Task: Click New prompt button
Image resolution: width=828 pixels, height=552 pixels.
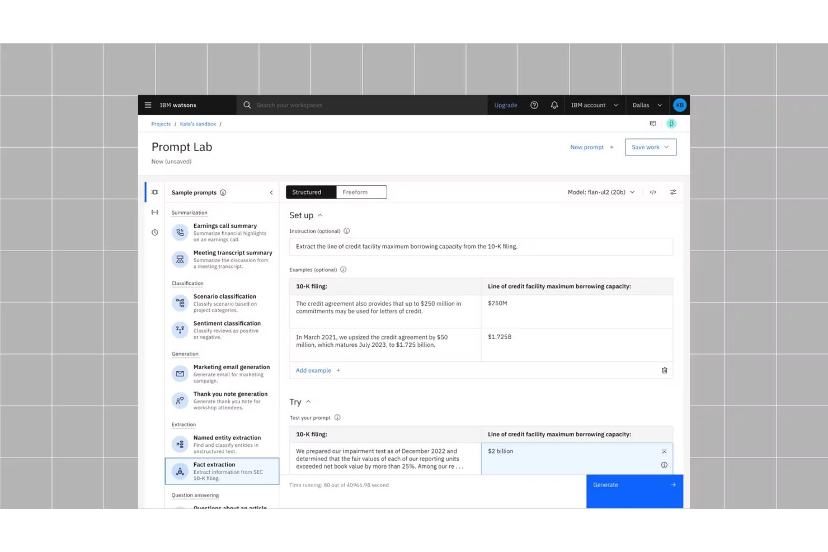Action: [x=592, y=147]
